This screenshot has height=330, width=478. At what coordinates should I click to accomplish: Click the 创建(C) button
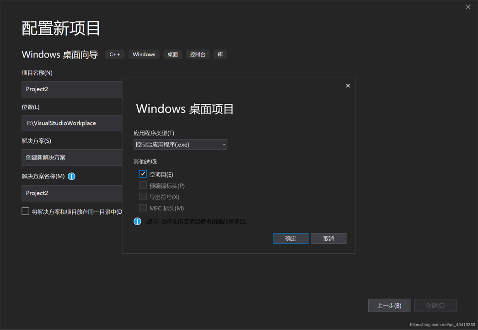tap(435, 305)
